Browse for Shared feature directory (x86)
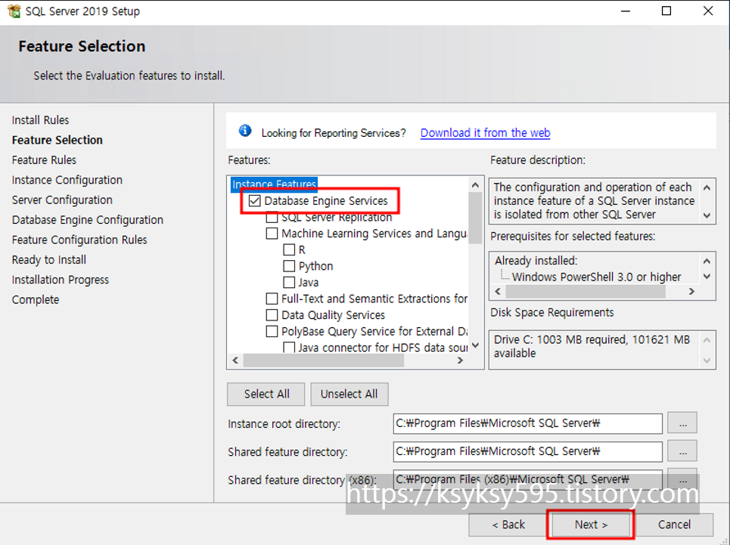The width and height of the screenshot is (730, 545). tap(682, 479)
